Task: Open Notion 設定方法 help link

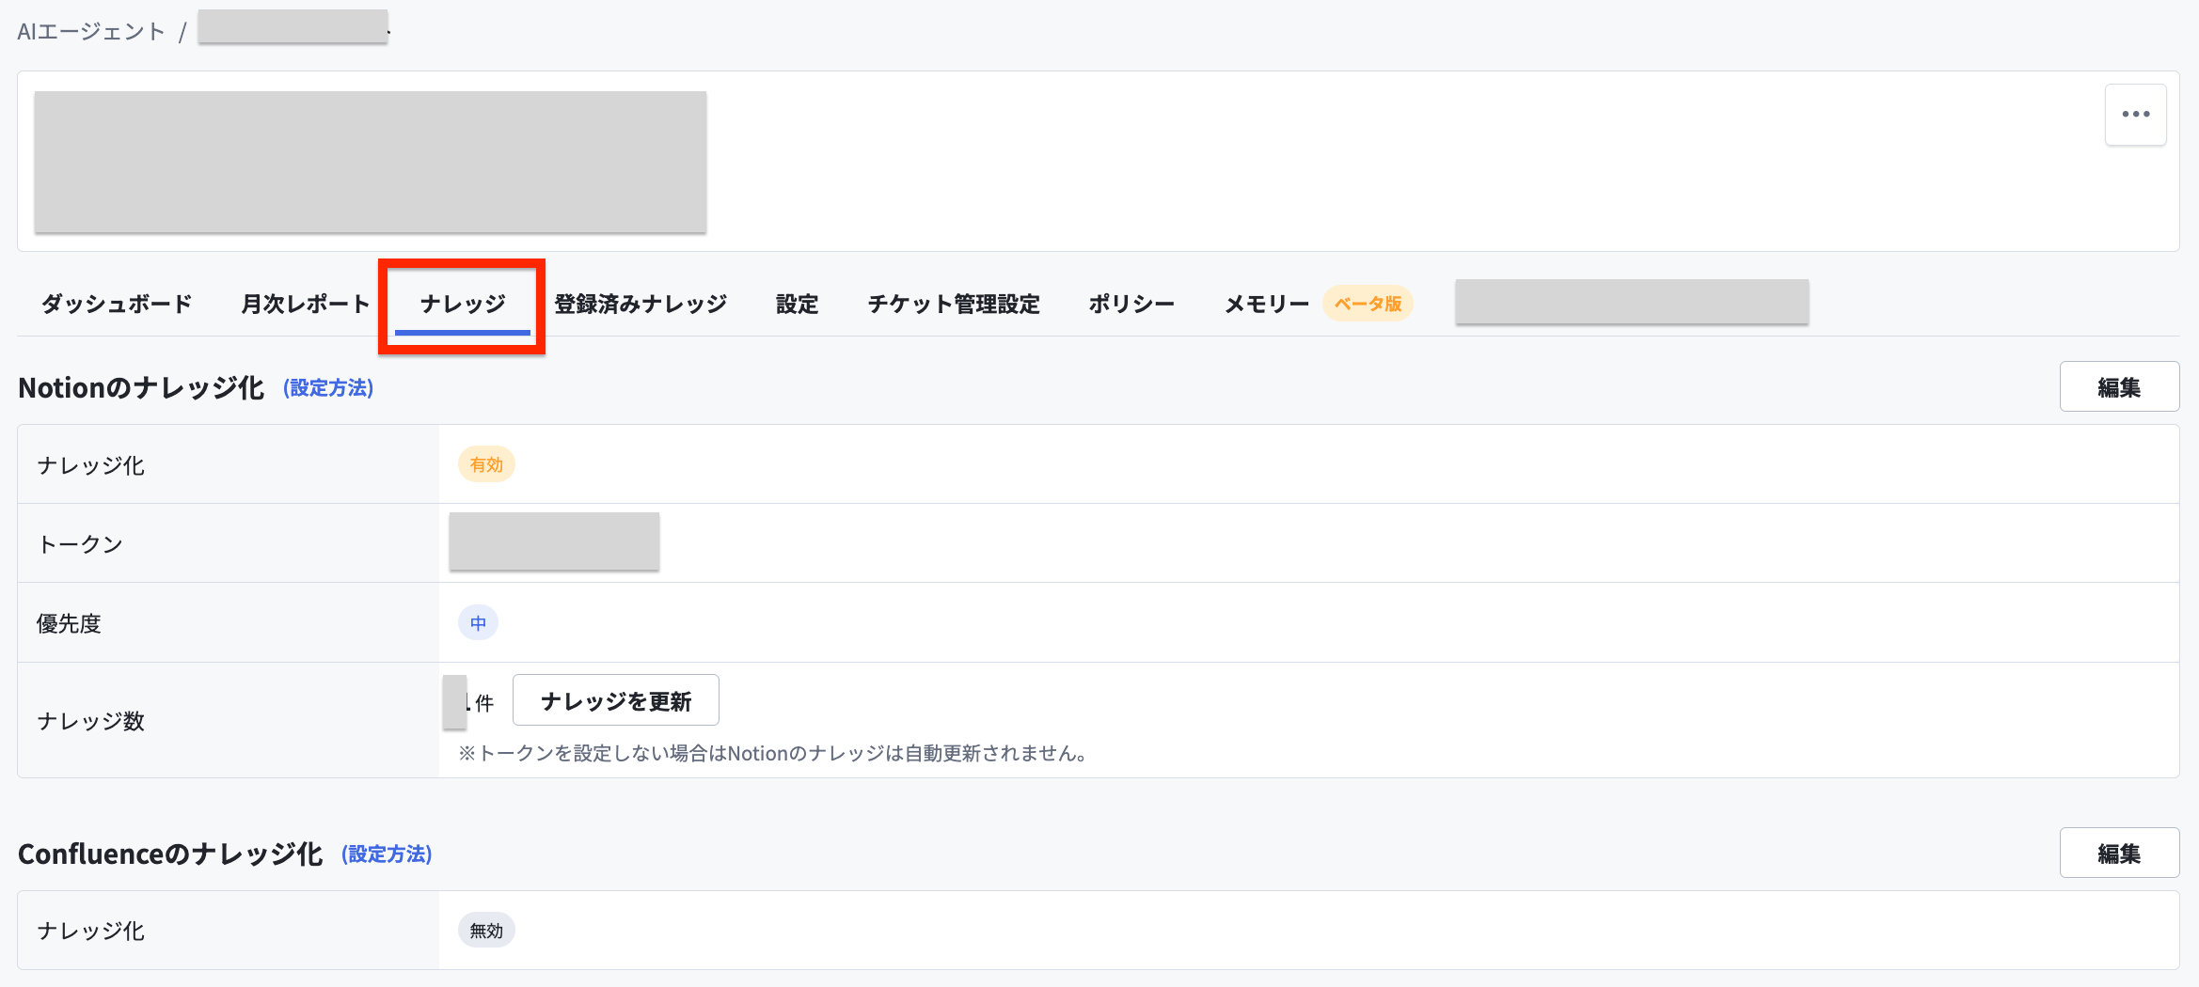Action: pos(328,388)
